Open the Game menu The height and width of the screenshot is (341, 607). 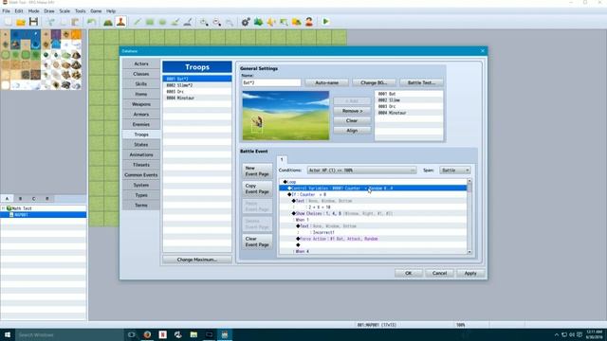coord(96,11)
